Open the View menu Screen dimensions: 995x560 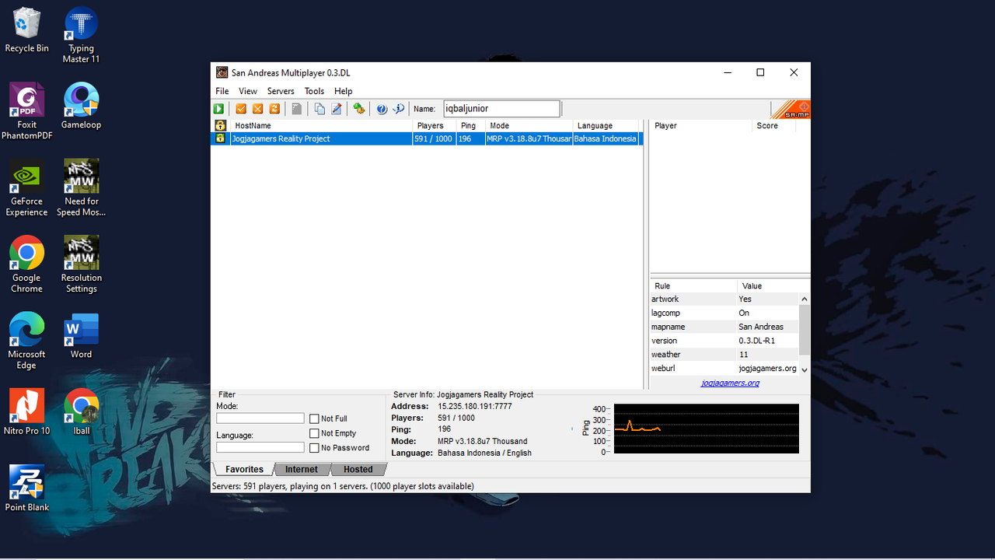point(248,91)
